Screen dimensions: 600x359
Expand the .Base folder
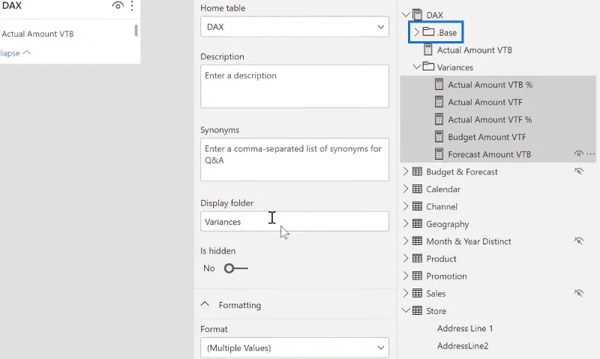point(417,32)
